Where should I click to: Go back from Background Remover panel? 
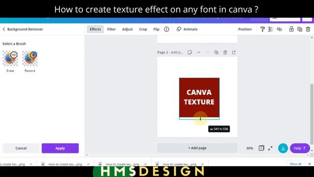[x=4, y=29]
